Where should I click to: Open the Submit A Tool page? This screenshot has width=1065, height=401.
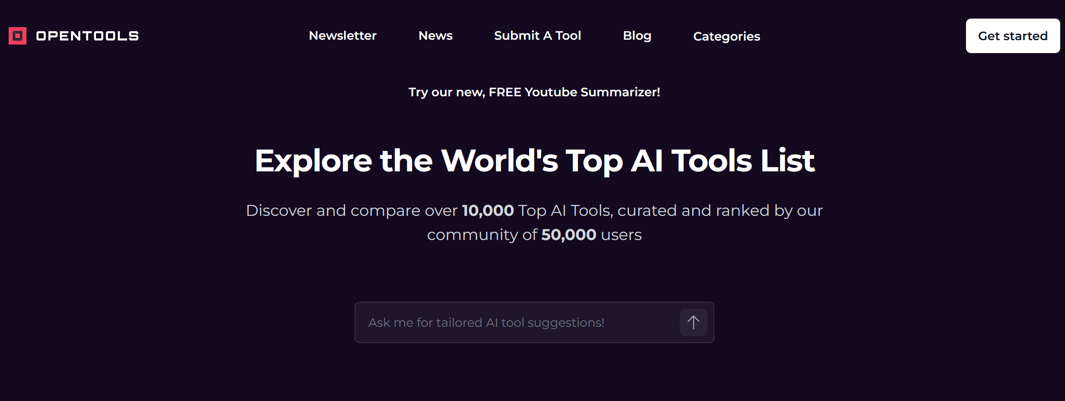(537, 35)
